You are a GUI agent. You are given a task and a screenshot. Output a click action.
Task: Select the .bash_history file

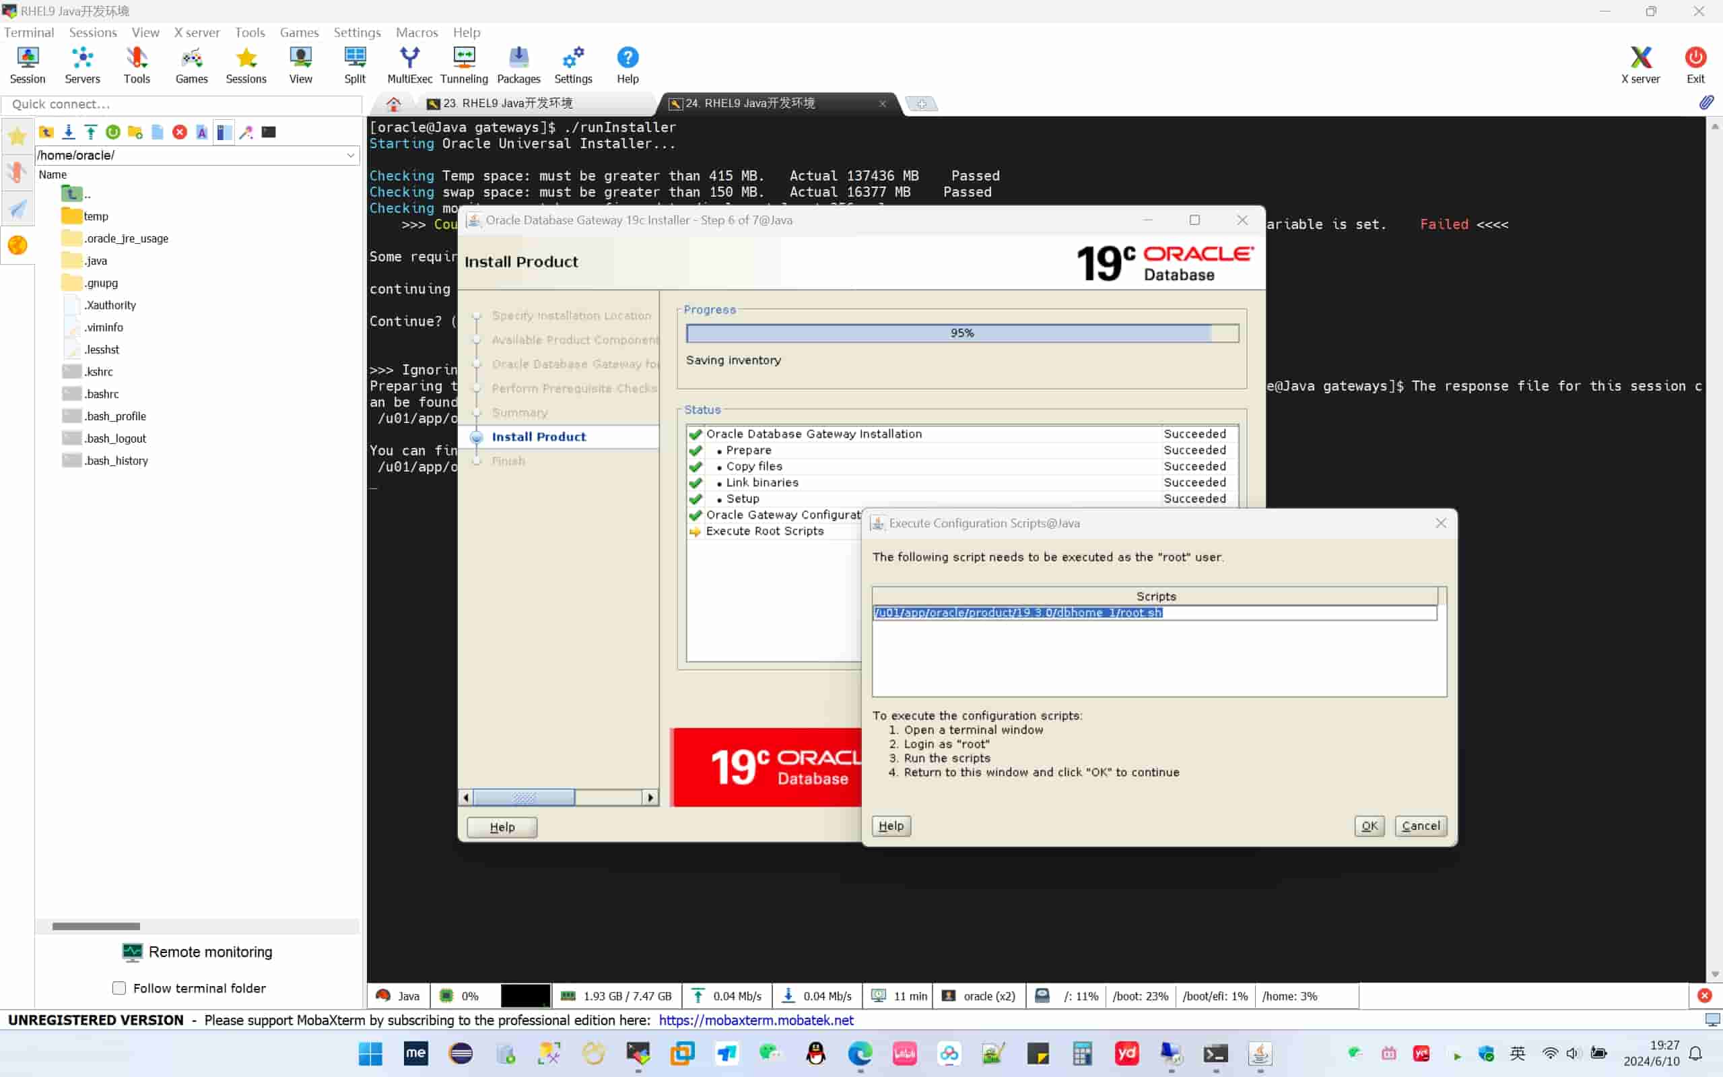pos(106,460)
